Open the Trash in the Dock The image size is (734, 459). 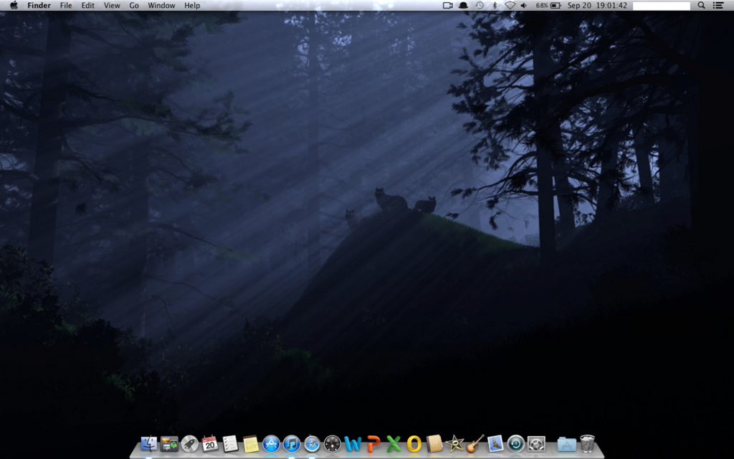[587, 443]
